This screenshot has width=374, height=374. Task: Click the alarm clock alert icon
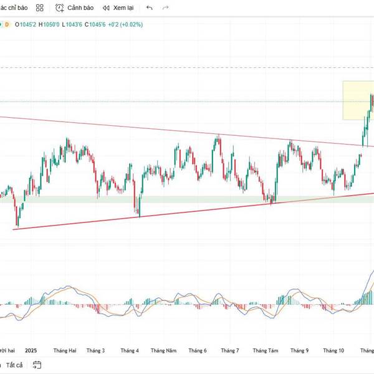(x=60, y=8)
